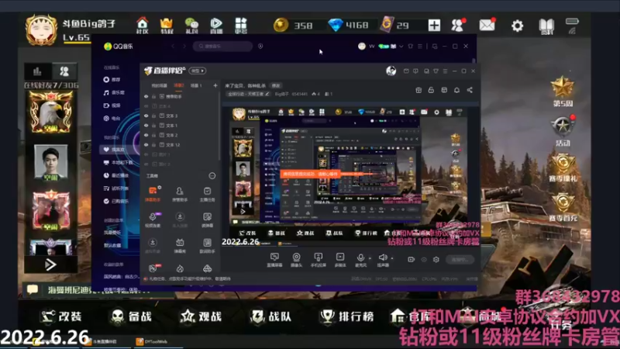Open game settings gear icon
The width and height of the screenshot is (620, 349).
(517, 26)
